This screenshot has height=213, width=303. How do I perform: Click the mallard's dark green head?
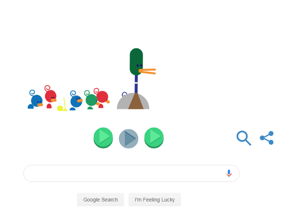[136, 62]
